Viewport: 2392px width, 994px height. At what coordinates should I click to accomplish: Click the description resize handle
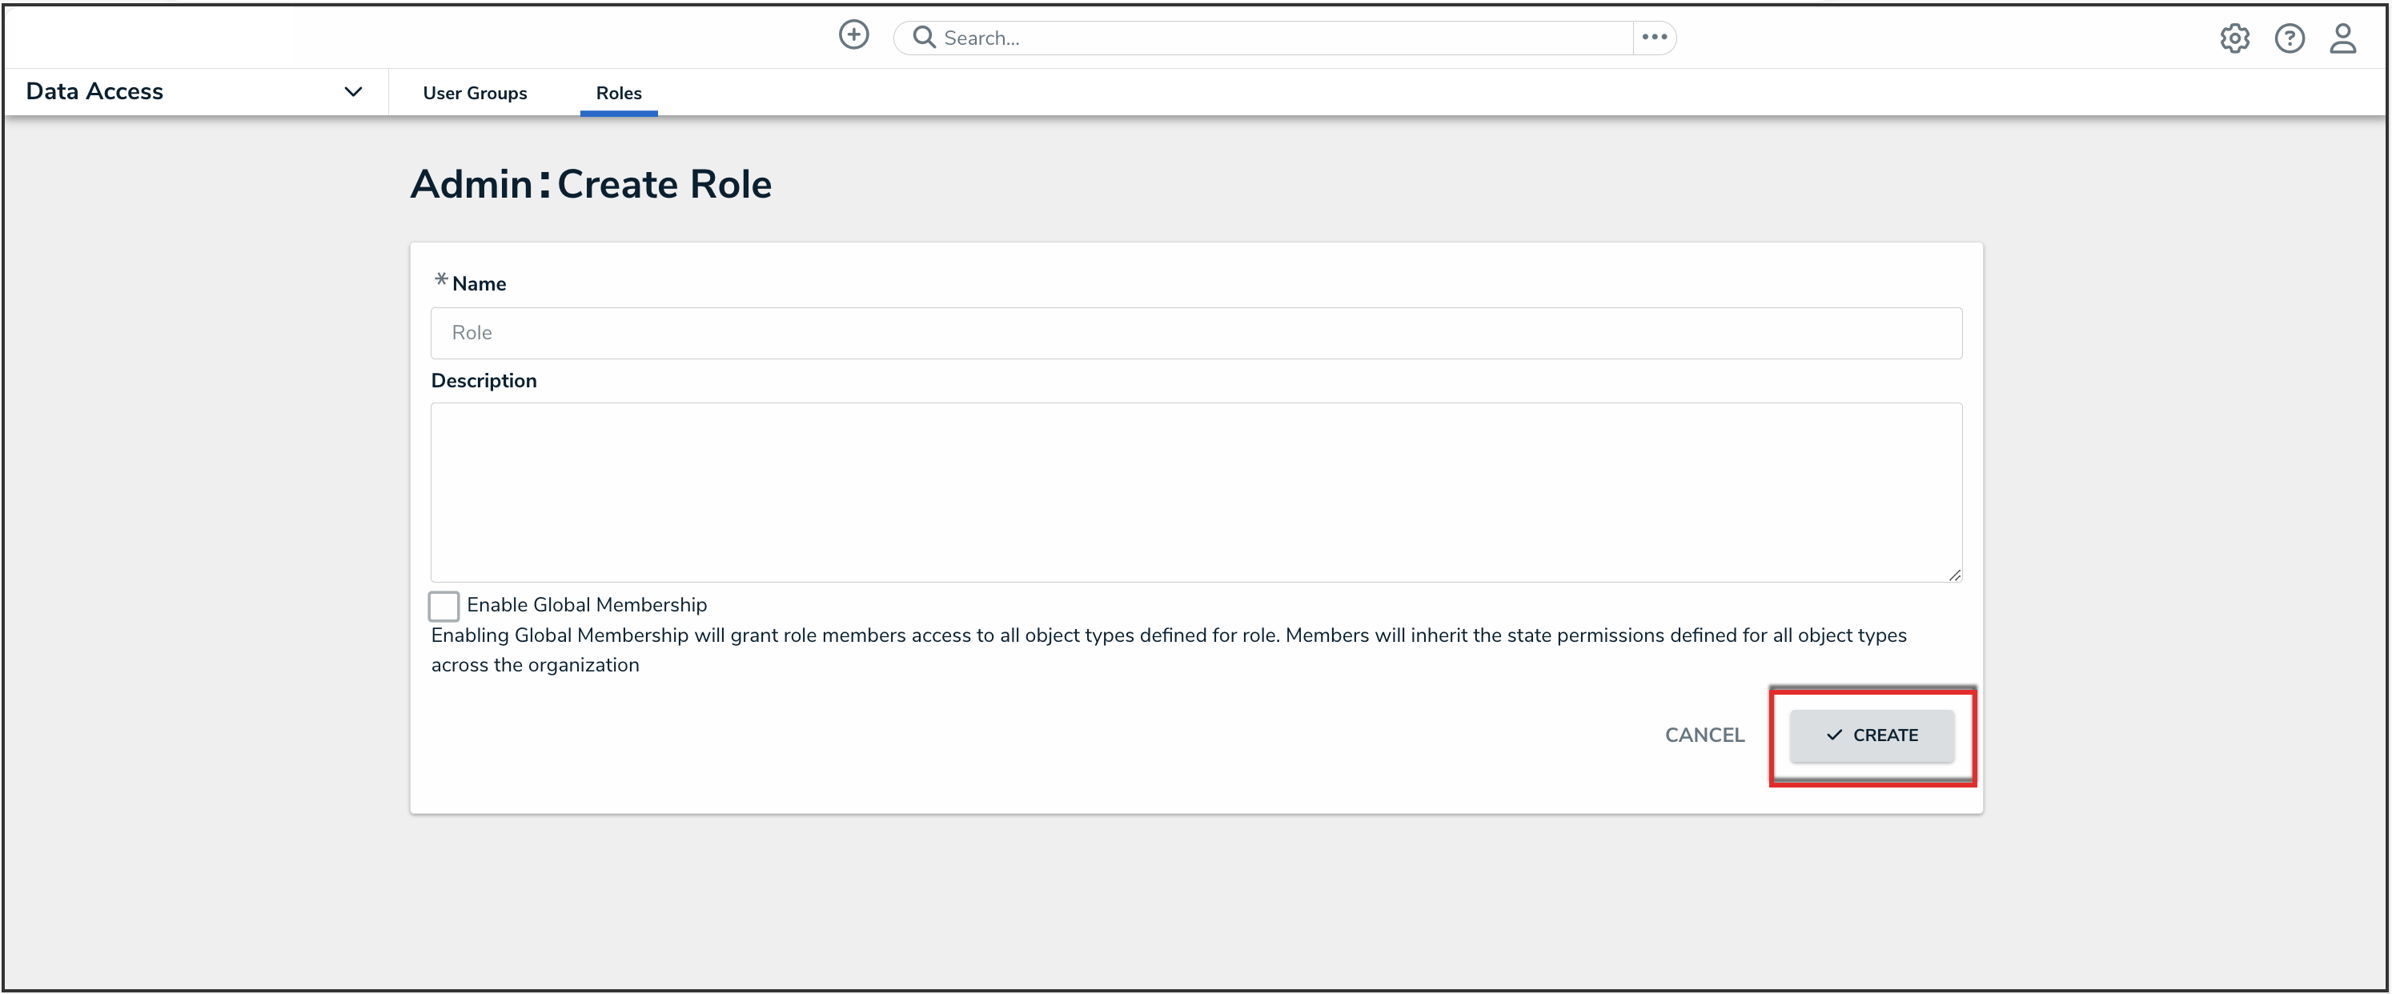[1955, 575]
